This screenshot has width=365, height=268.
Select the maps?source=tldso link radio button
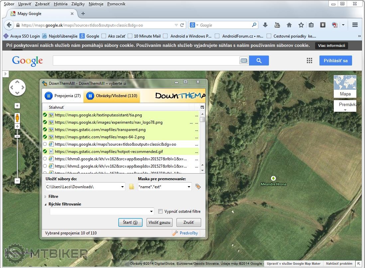click(45, 144)
